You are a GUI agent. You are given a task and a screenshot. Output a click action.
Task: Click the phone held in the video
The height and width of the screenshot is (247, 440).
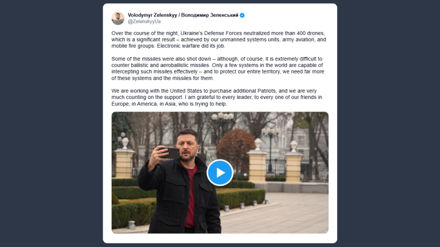(x=170, y=153)
